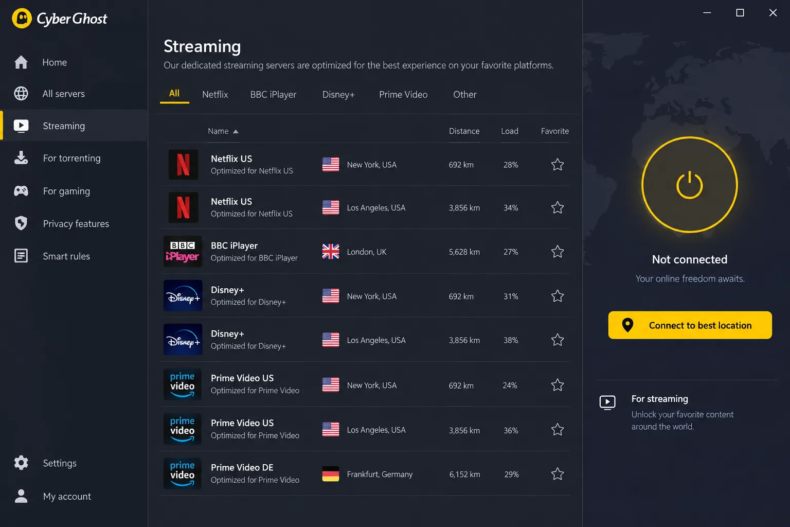Click the power button to connect

[690, 185]
